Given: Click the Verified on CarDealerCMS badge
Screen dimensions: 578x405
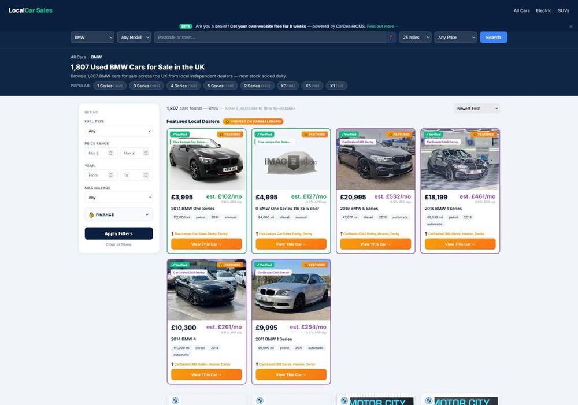Looking at the screenshot, I should point(253,121).
